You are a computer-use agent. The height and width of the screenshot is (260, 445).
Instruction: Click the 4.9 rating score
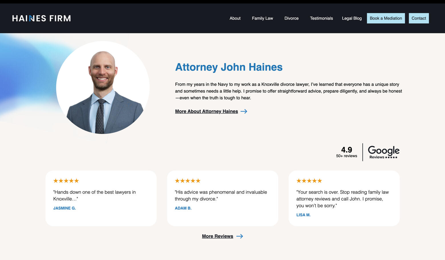click(x=347, y=150)
